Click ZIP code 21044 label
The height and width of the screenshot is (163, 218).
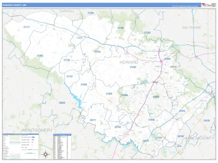124,95
